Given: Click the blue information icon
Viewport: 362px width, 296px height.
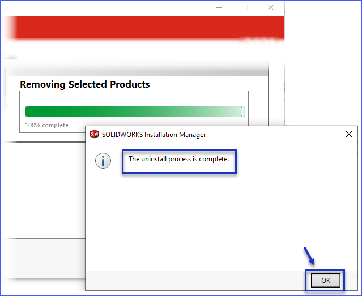Looking at the screenshot, I should (103, 160).
